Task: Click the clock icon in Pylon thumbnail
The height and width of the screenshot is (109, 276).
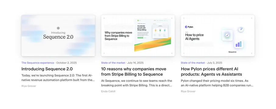Action: [x=241, y=29]
